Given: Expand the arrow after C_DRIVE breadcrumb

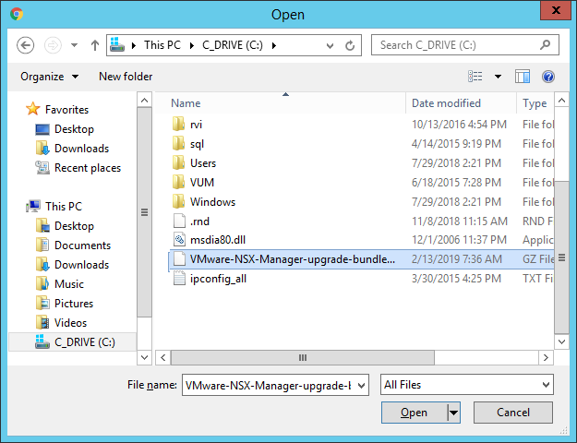Looking at the screenshot, I should point(274,45).
